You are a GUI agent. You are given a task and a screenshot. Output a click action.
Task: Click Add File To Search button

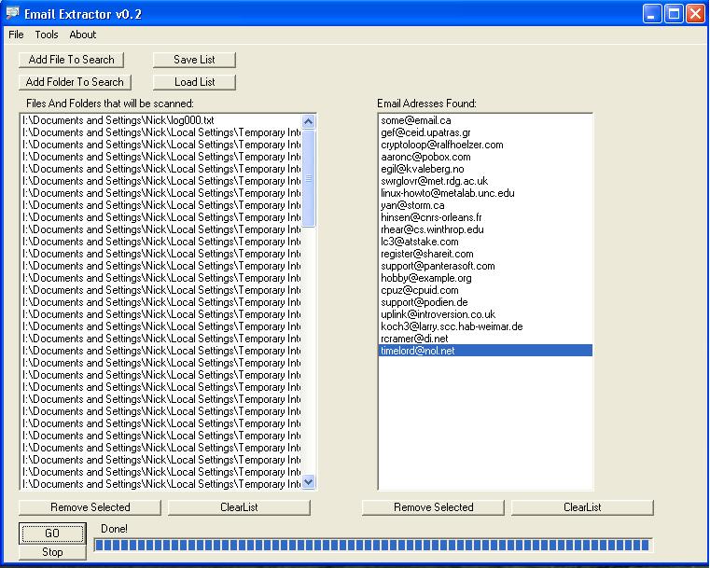pos(72,60)
